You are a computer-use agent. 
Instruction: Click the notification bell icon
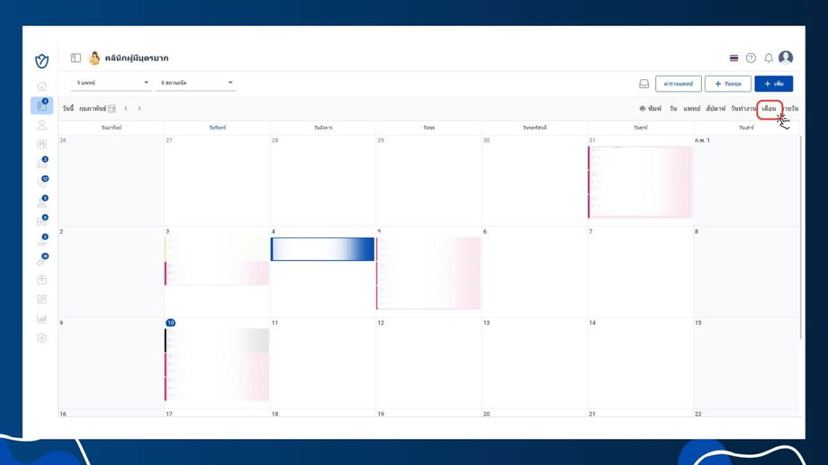click(x=769, y=58)
